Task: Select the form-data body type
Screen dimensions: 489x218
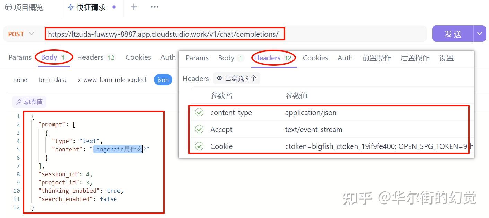Action: tap(52, 79)
